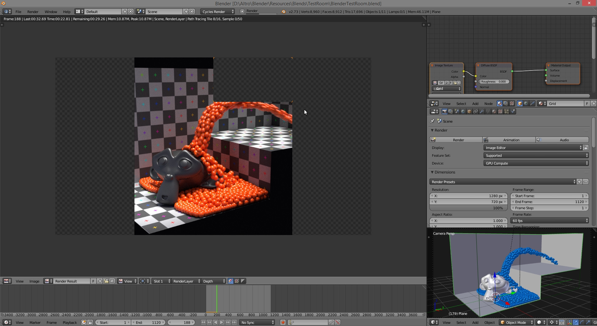The image size is (597, 326).
Task: Cancel the render with X next to progress
Action: click(x=242, y=11)
